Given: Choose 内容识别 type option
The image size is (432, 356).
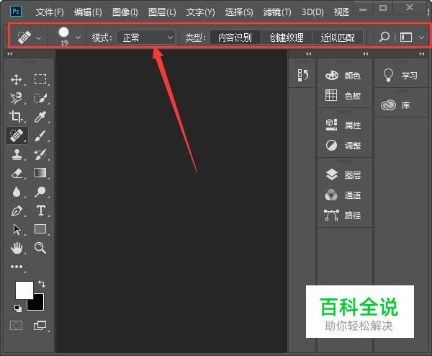Looking at the screenshot, I should point(235,37).
